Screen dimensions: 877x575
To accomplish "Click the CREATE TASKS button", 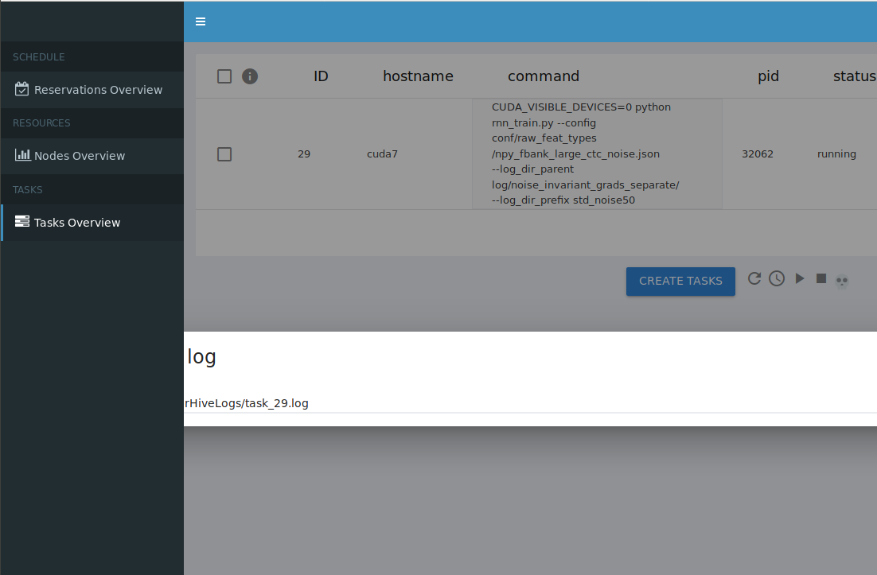I will pyautogui.click(x=680, y=281).
